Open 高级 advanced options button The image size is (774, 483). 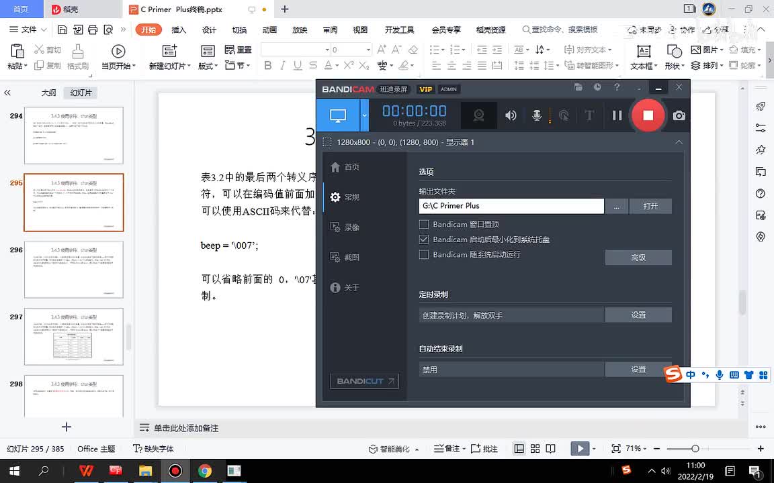[638, 258]
